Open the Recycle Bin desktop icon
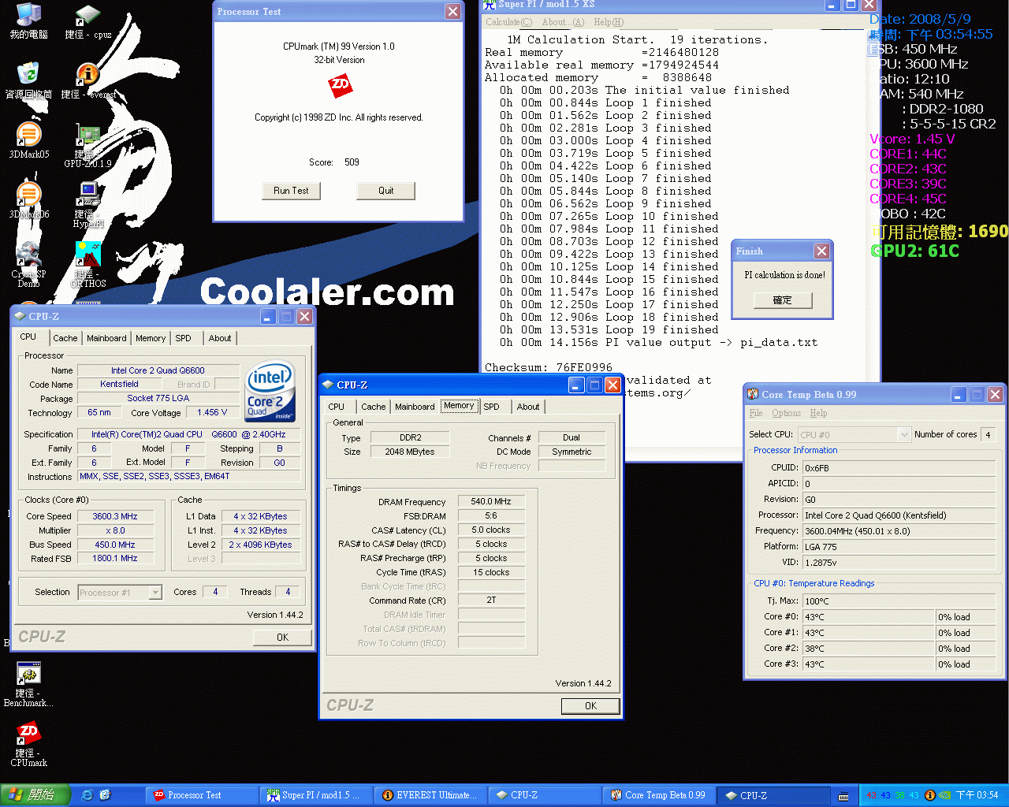Image resolution: width=1009 pixels, height=807 pixels. pyautogui.click(x=28, y=80)
